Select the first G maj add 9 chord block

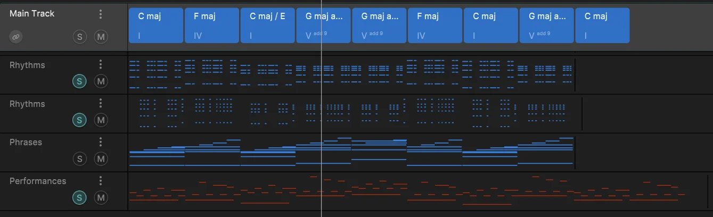coord(324,25)
